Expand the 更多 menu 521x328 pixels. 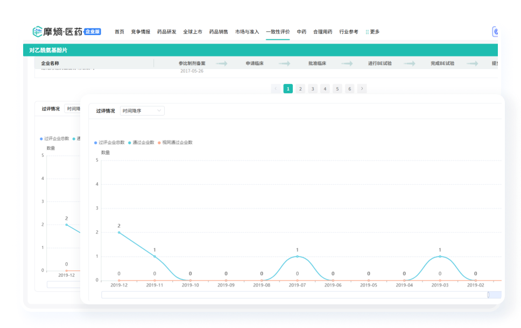coord(372,32)
